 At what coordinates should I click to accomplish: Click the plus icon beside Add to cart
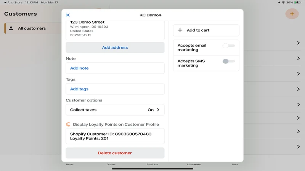pos(180,30)
